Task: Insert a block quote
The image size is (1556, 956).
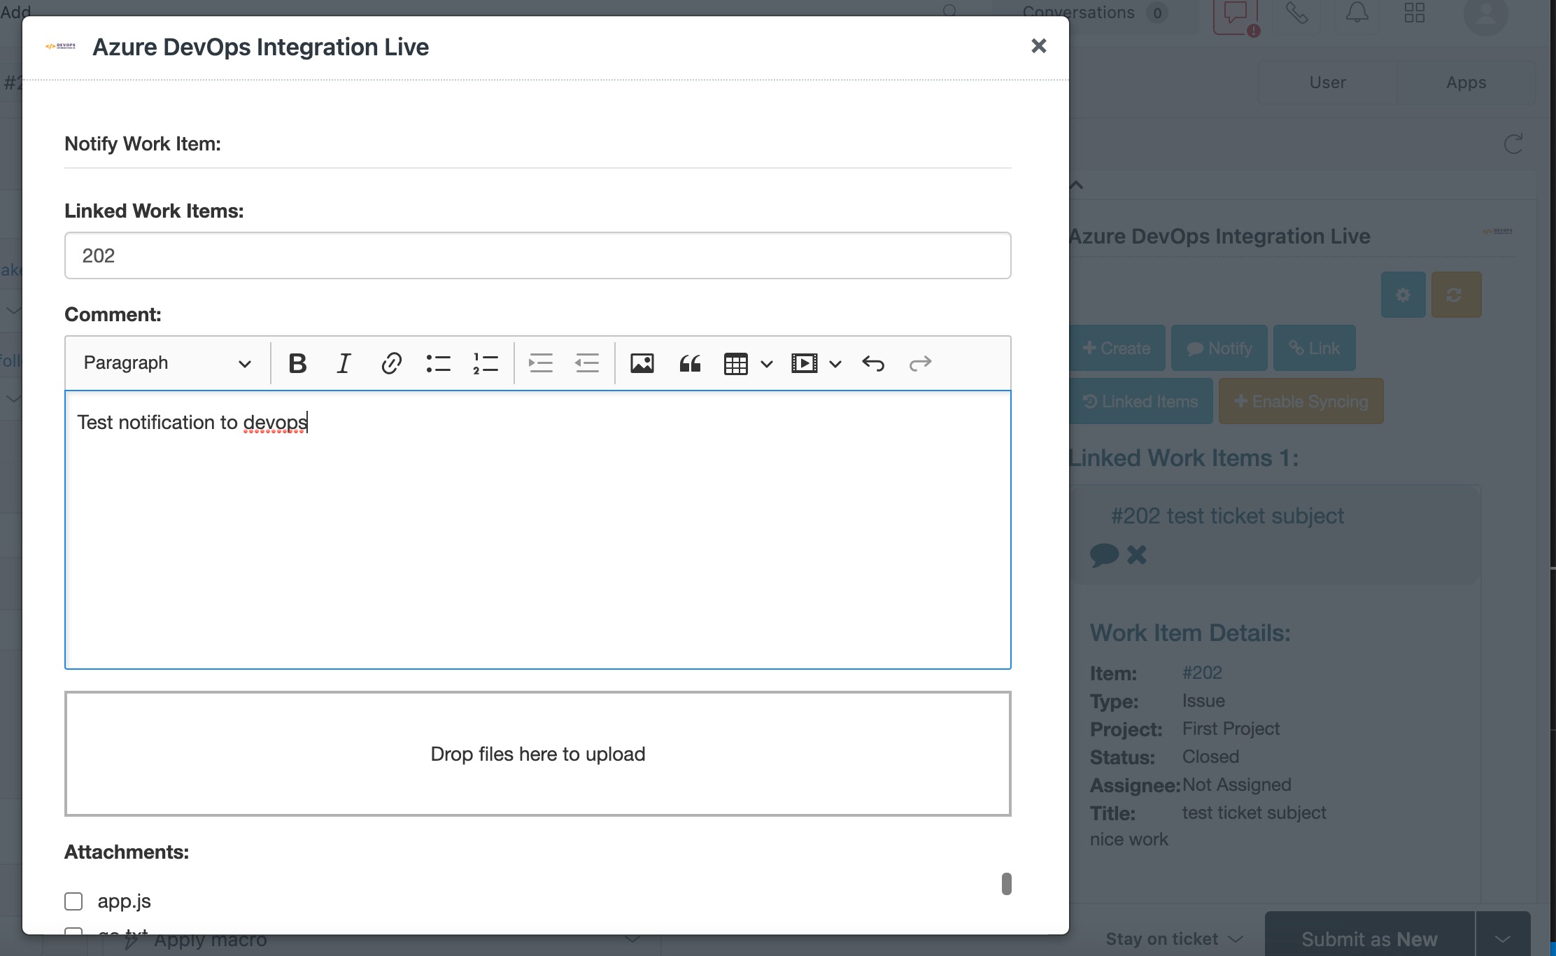Action: 689,363
